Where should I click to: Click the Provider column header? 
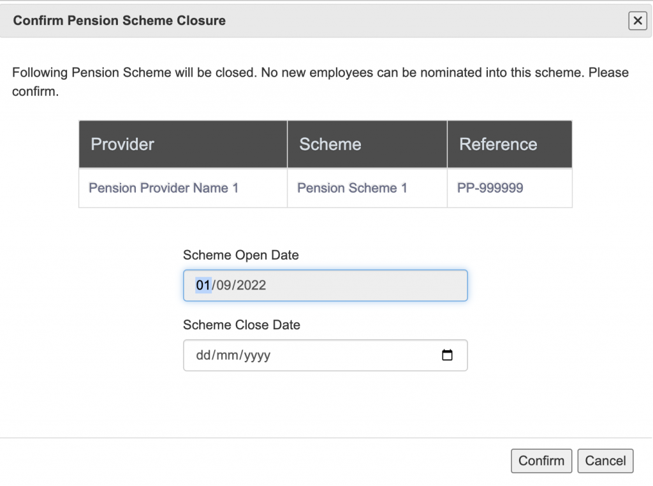point(122,144)
